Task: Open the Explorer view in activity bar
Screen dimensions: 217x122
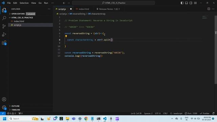Action: pos(4,10)
